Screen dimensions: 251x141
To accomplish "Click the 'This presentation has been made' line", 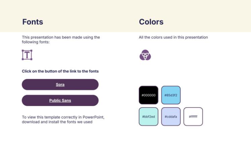I will [x=61, y=37].
